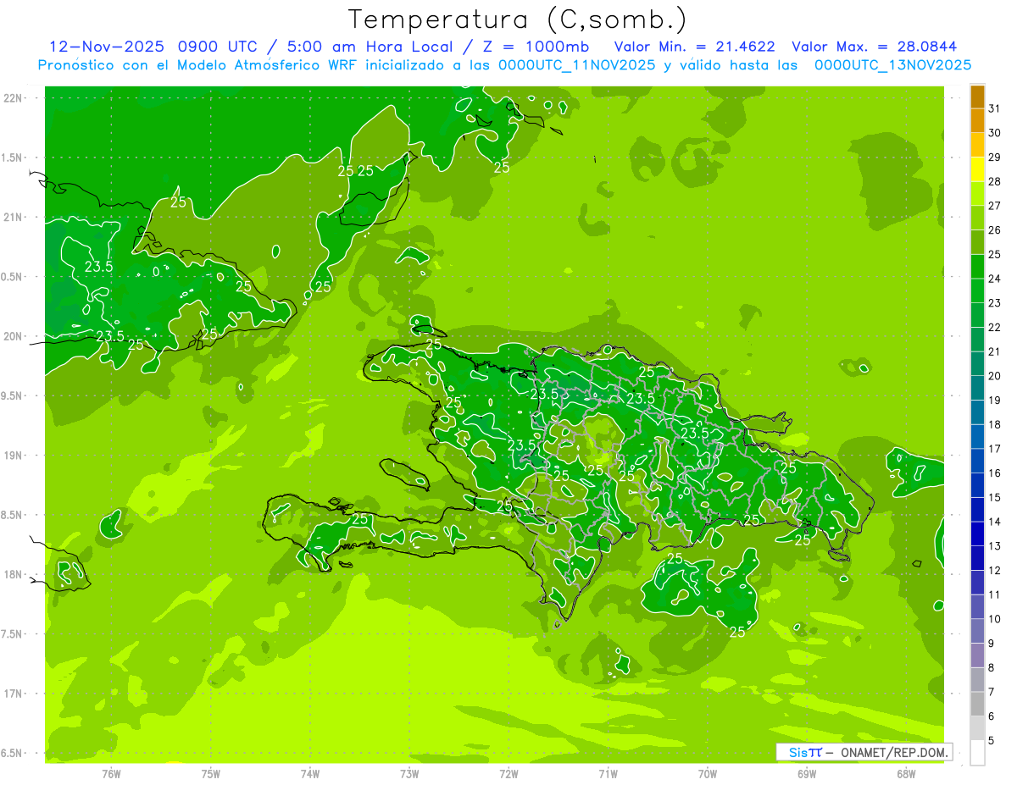1017x785 pixels.
Task: Click the legend value "14"
Action: point(995,522)
